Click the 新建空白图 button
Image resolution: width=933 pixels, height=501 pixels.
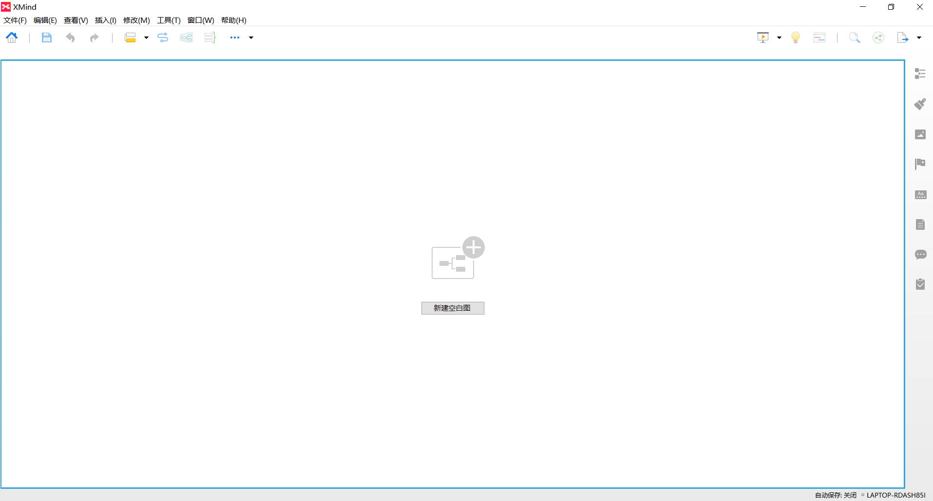(452, 308)
